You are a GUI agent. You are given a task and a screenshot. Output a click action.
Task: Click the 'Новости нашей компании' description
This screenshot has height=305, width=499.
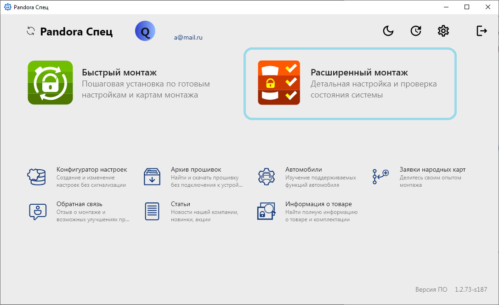tap(204, 216)
